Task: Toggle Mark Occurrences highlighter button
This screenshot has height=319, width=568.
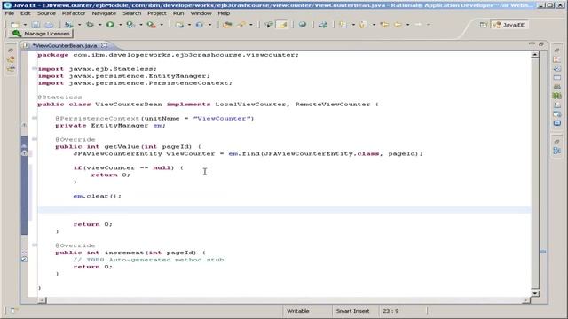Action: [282, 25]
